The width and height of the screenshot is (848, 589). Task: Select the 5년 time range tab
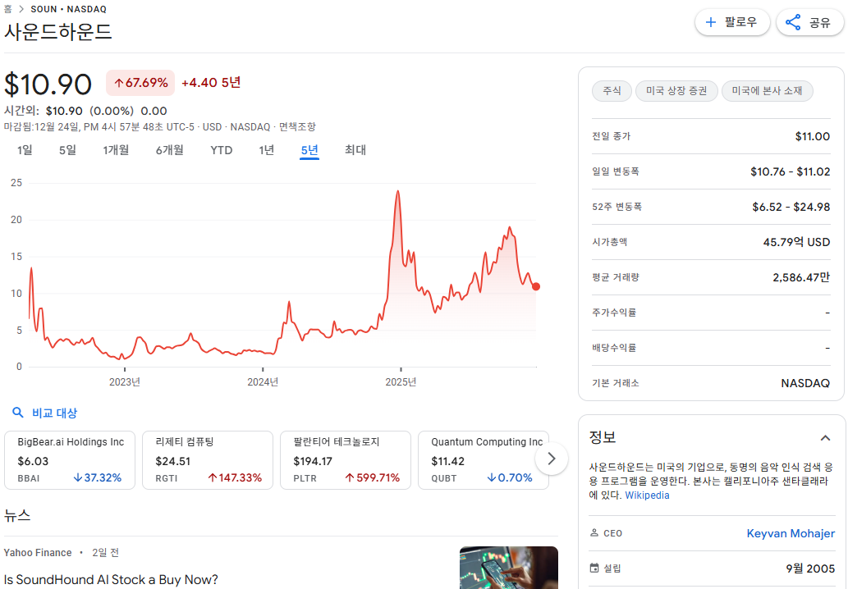pyautogui.click(x=309, y=150)
